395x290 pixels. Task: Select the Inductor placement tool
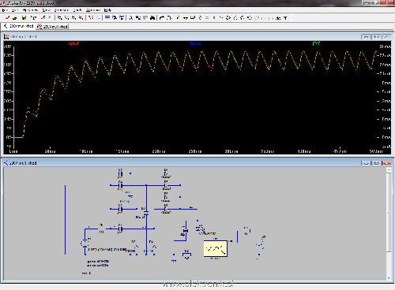[x=214, y=17]
